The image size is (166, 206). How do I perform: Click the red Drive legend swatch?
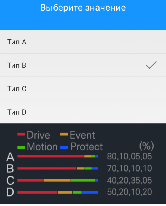point(21,134)
